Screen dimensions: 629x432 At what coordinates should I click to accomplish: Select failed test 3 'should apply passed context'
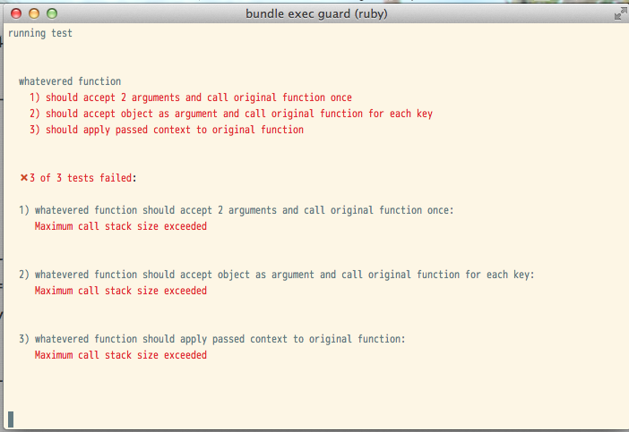166,130
